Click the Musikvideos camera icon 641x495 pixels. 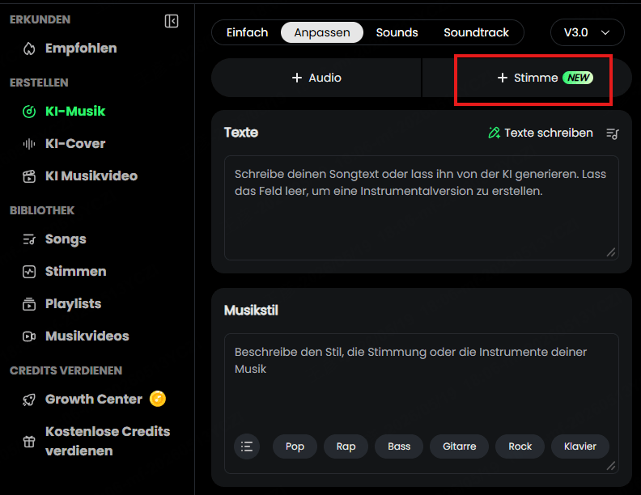click(x=29, y=336)
